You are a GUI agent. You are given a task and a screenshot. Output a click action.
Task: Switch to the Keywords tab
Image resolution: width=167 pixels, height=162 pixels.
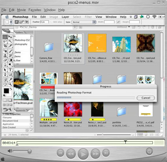point(20,111)
